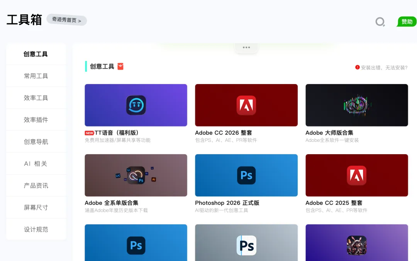Select 效率工具 in the sidebar
This screenshot has width=417, height=261.
coord(36,98)
